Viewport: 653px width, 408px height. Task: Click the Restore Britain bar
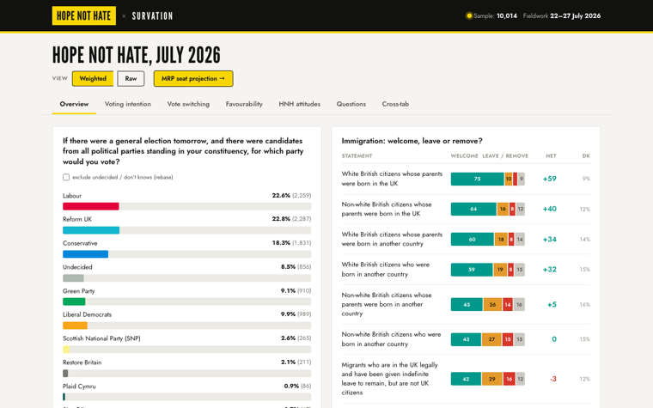[x=65, y=374]
